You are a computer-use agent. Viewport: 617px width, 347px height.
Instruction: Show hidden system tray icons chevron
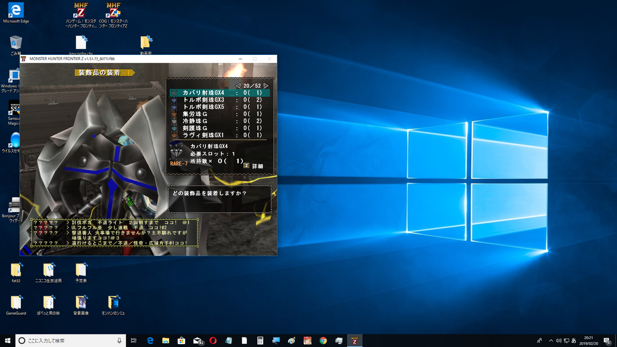(x=551, y=341)
